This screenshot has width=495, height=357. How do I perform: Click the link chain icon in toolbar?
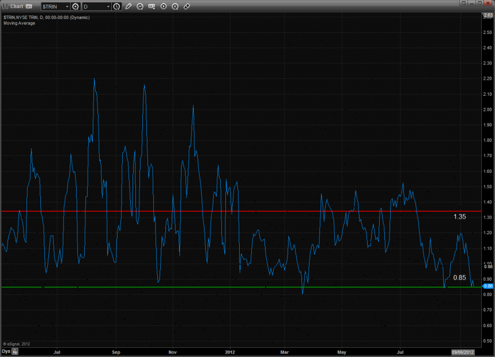pos(187,6)
